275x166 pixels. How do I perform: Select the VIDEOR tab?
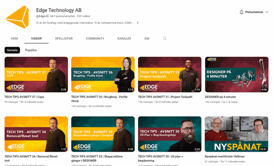pyautogui.click(x=36, y=39)
